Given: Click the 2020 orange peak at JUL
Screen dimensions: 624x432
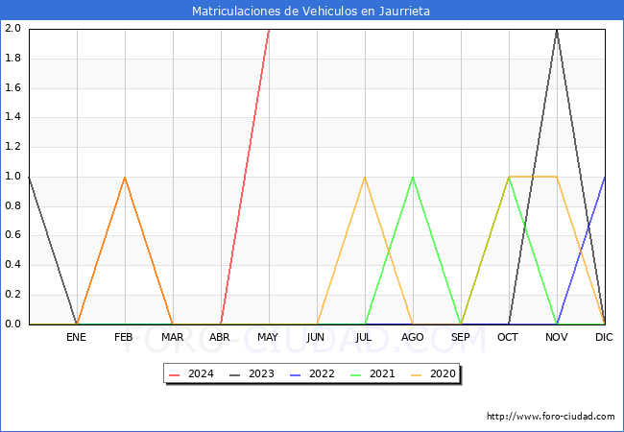Looking at the screenshot, I should point(365,177).
